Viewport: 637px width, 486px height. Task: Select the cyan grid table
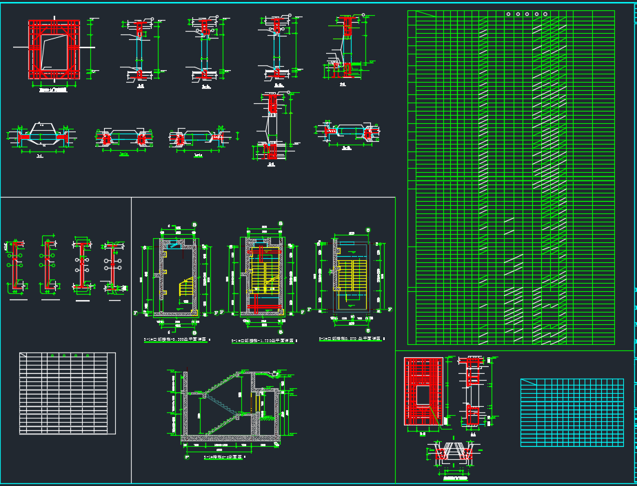point(572,412)
